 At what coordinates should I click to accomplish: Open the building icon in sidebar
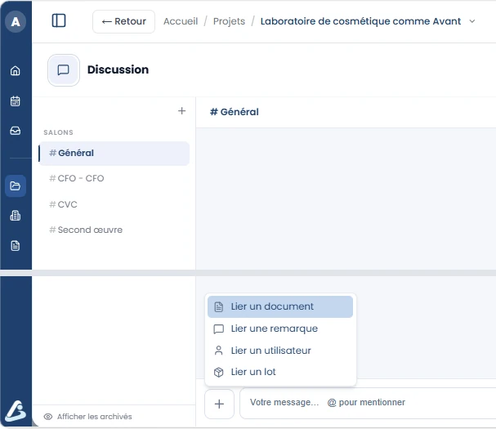(x=16, y=216)
